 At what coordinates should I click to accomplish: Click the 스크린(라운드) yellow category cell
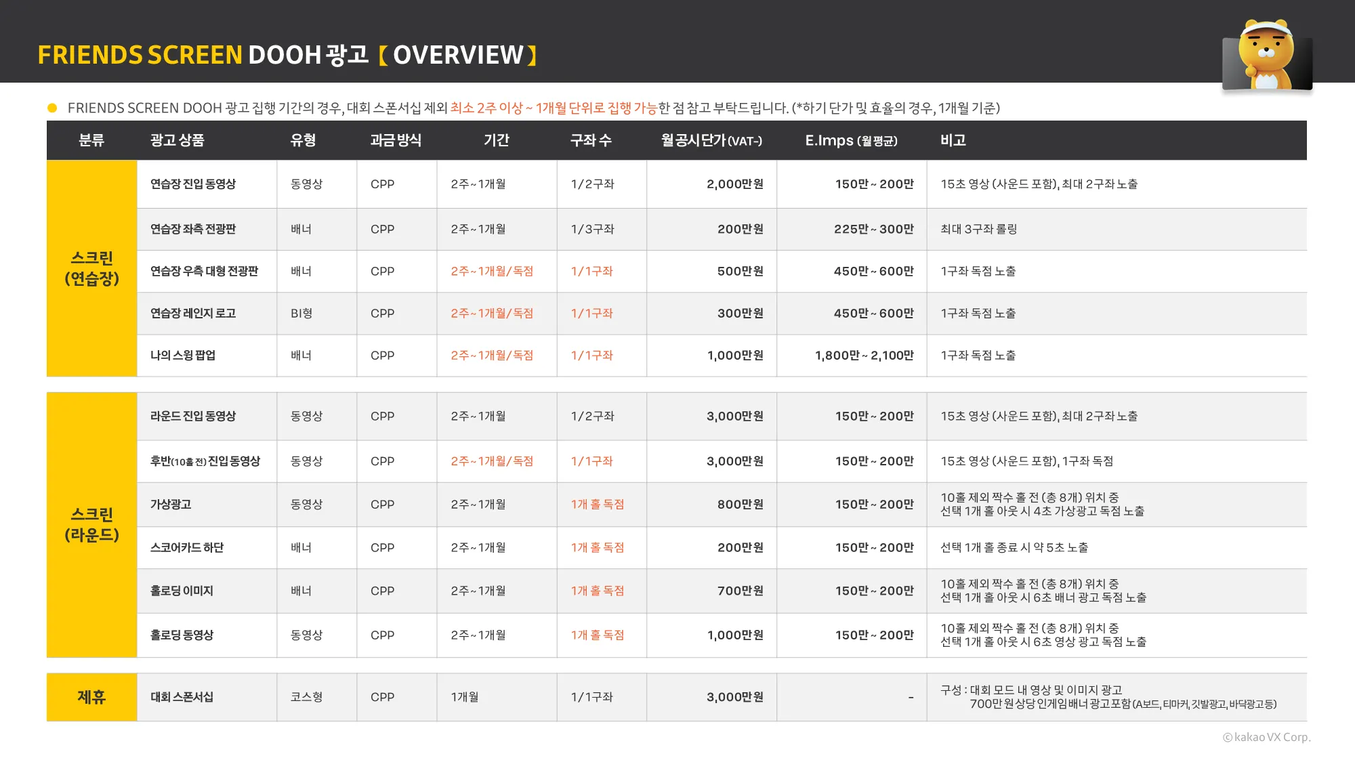[91, 524]
